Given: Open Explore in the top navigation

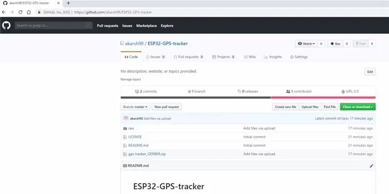Looking at the screenshot, I should coord(167,26).
